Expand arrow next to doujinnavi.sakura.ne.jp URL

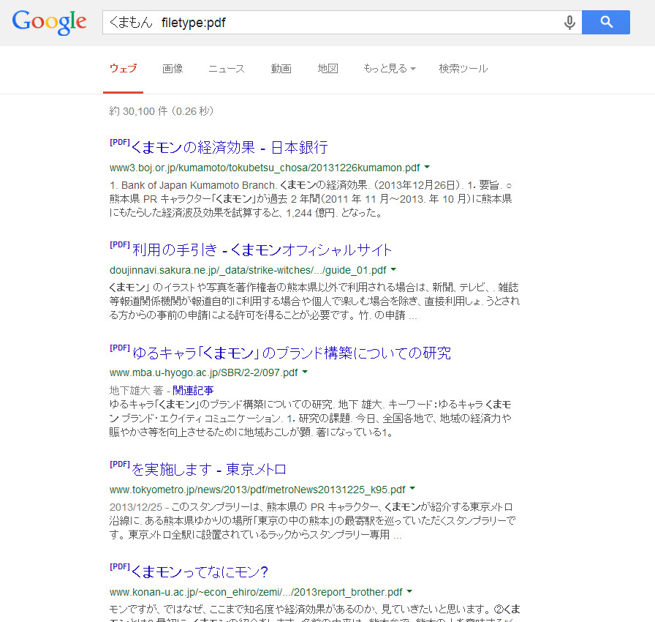(393, 270)
